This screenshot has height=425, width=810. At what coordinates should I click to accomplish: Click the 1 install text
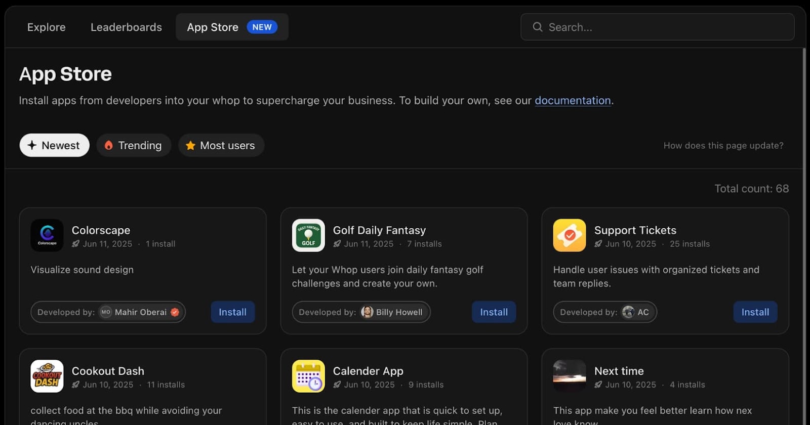coord(160,244)
